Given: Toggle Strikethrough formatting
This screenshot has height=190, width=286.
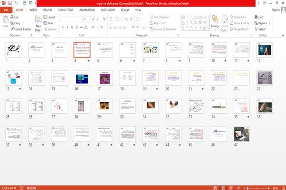Looking at the screenshot, I should 82,27.
